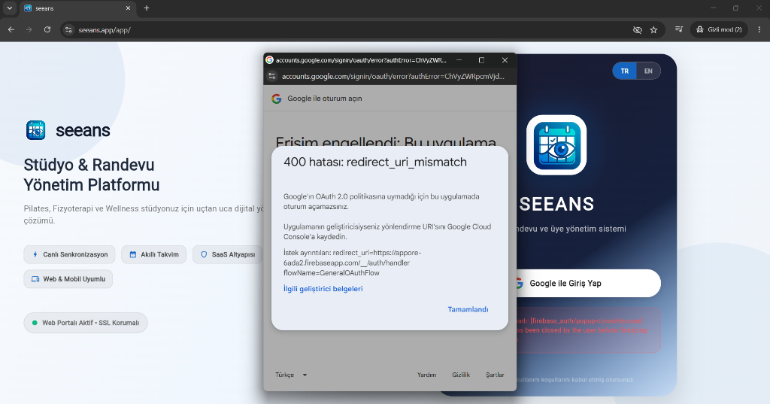The height and width of the screenshot is (404, 770).
Task: Open site information icon in main address bar
Action: (x=68, y=30)
